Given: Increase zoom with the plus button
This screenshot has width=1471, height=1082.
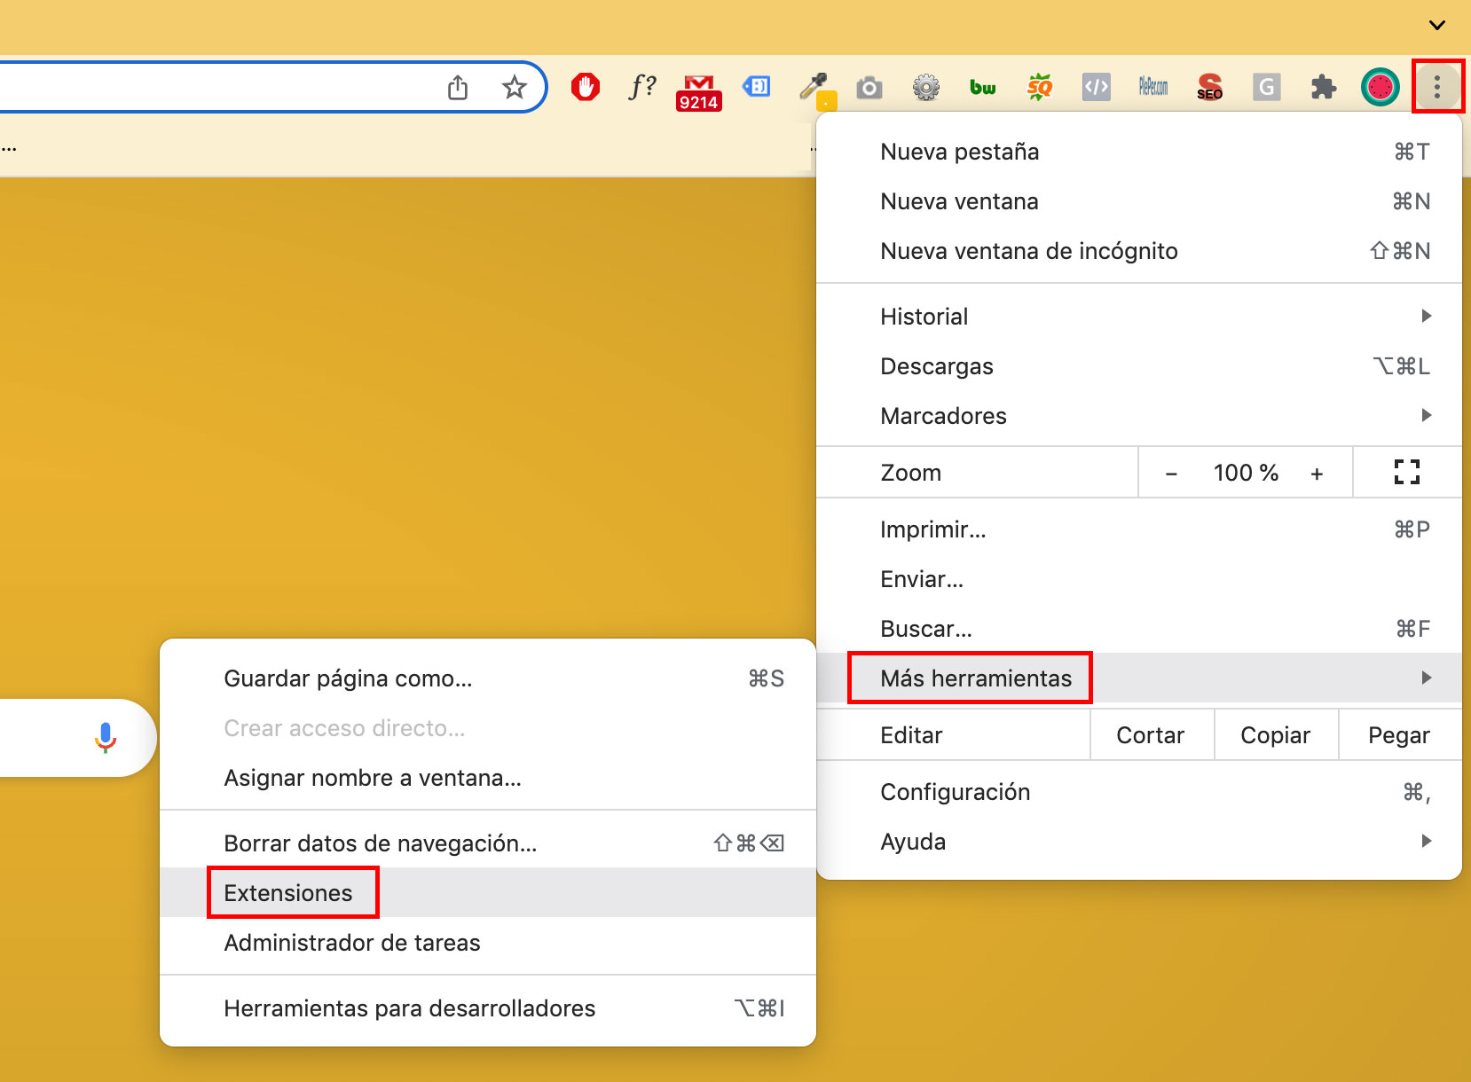Looking at the screenshot, I should tap(1317, 474).
